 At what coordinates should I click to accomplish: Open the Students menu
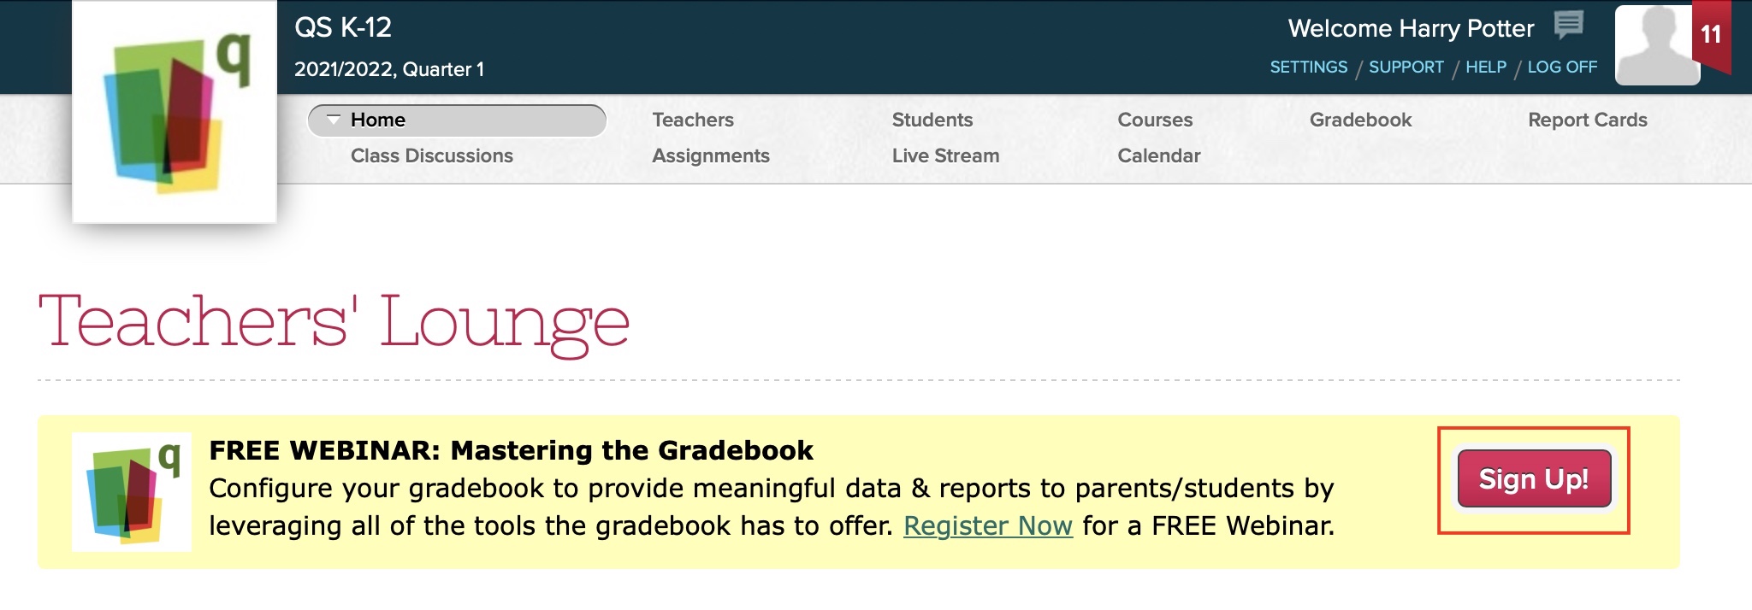(932, 120)
